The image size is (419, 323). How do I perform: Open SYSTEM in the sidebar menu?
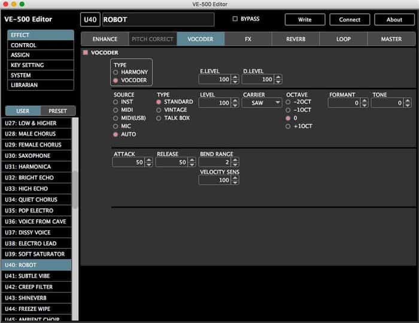tap(41, 75)
